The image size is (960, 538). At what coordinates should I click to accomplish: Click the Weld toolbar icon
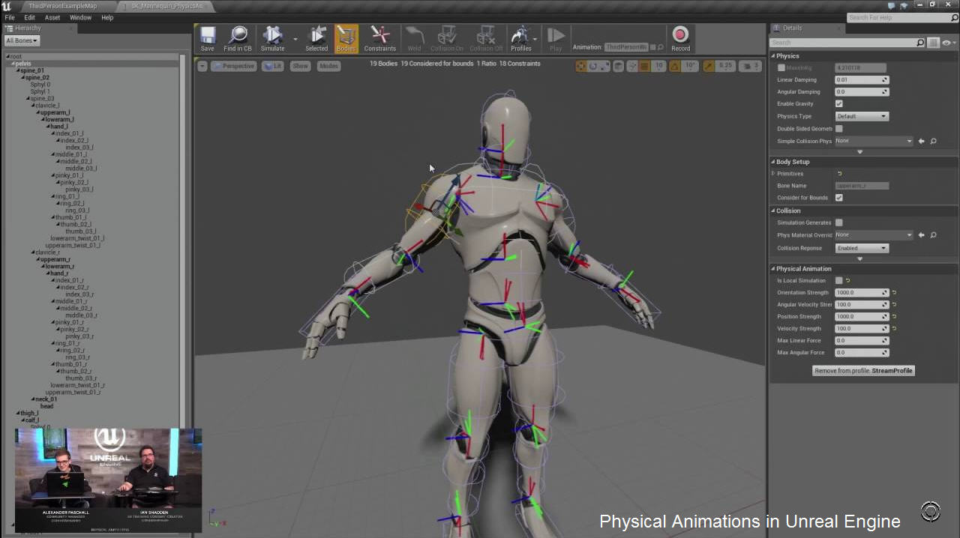click(x=414, y=39)
